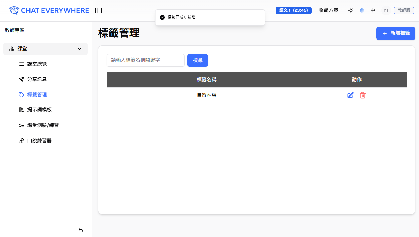419x237 pixels.
Task: Click the 新增標籤 button
Action: coord(396,33)
